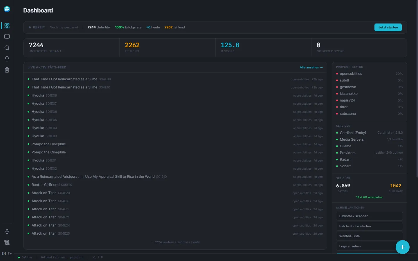Open Attack on Titan S04E20 entry

click(175, 193)
